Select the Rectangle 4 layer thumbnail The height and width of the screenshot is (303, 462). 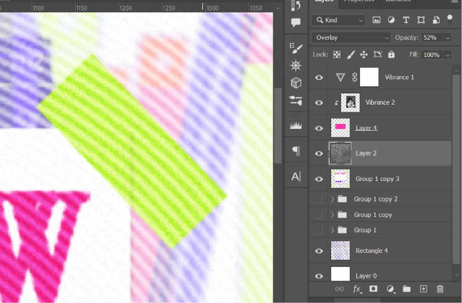(x=341, y=250)
